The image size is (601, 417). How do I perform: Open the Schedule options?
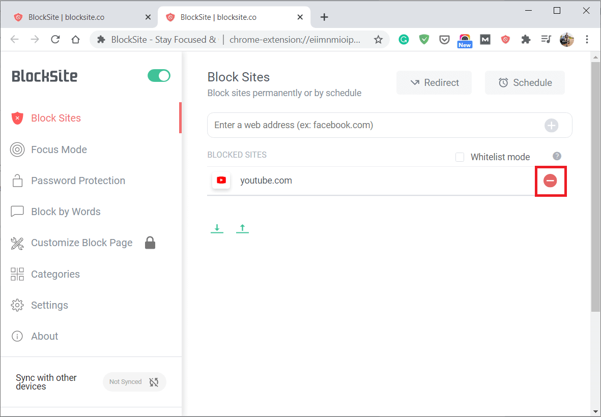tap(525, 82)
